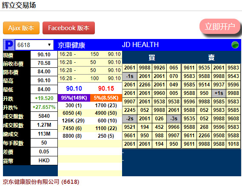Click bid queue entry 6050 (4)

tap(72, 113)
